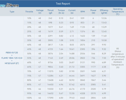This screenshot has width=126, height=100.
Task: Click the RC Copter logo
Action: tap(9, 5)
